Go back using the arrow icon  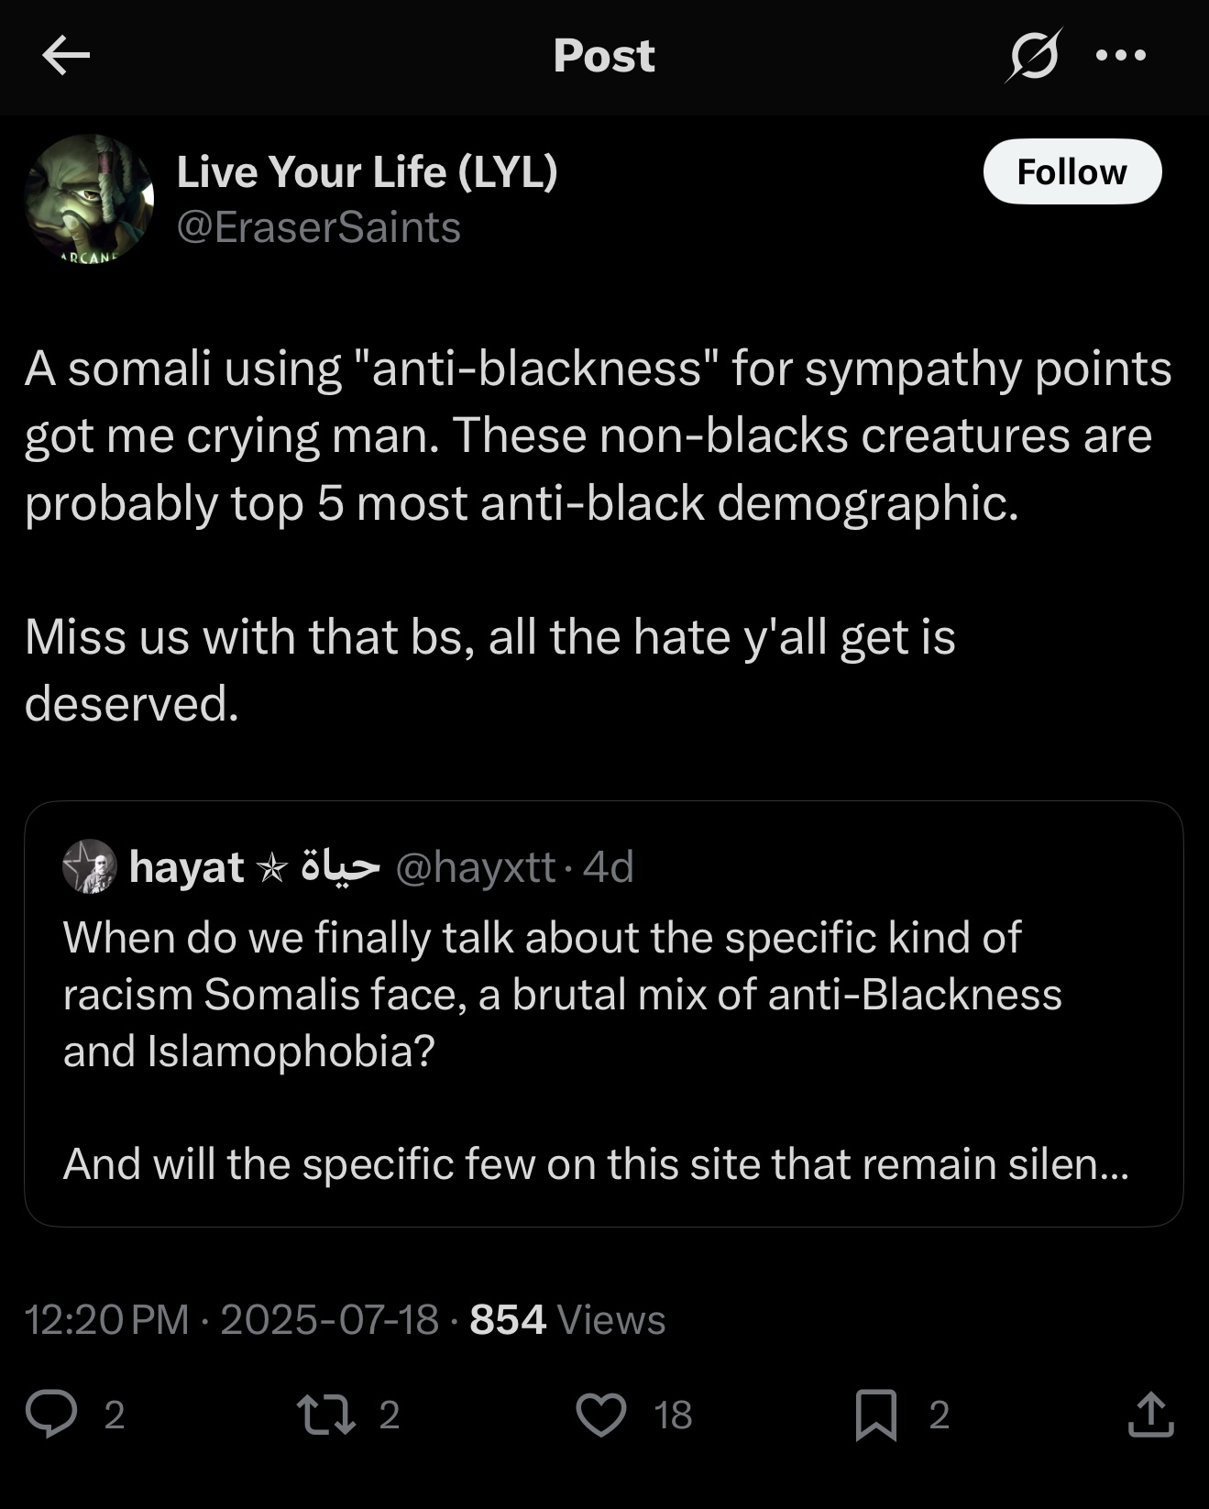point(66,57)
